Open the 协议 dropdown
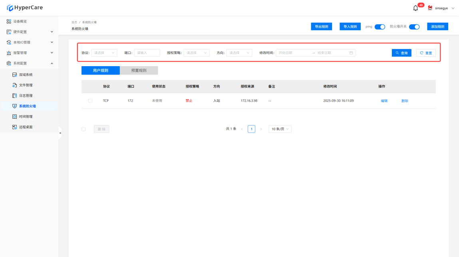The height and width of the screenshot is (257, 459). [x=104, y=53]
